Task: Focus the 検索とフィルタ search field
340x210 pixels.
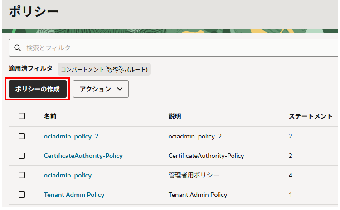Action: (177, 48)
